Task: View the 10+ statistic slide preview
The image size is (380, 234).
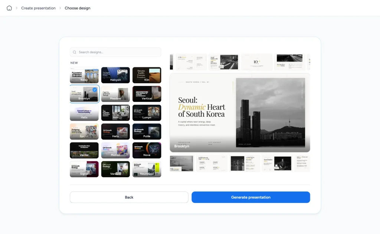Action: point(257,62)
